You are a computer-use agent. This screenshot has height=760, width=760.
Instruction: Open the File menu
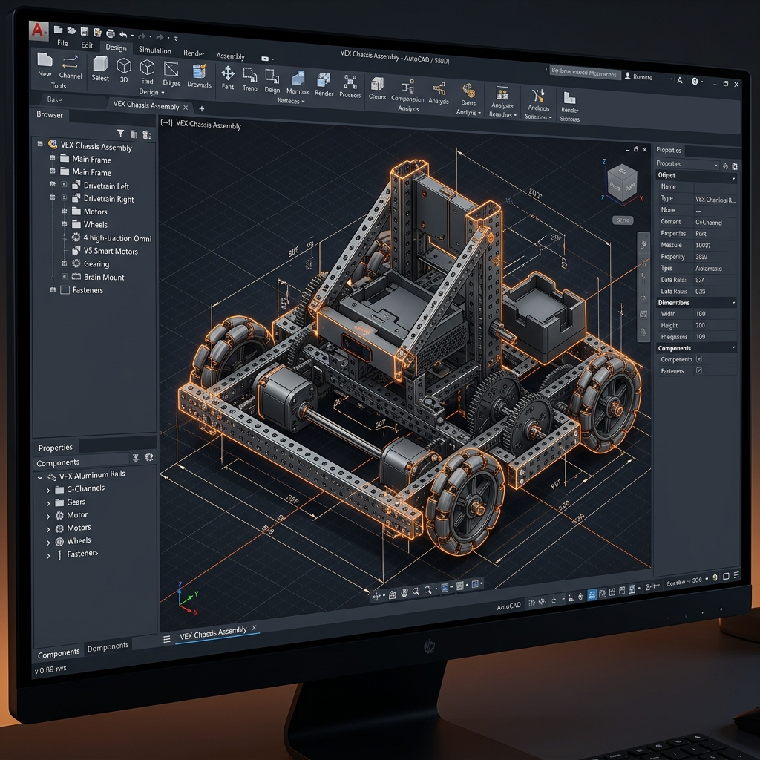click(62, 42)
